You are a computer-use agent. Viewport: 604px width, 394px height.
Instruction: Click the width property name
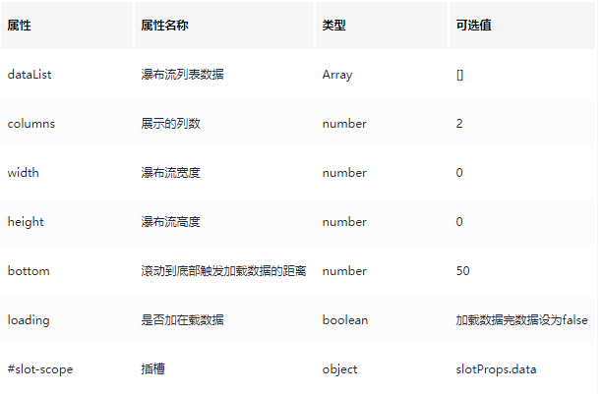click(23, 172)
